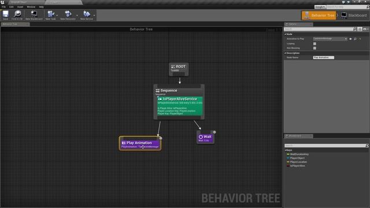Click browse to asset magnifier icon

click(x=355, y=39)
